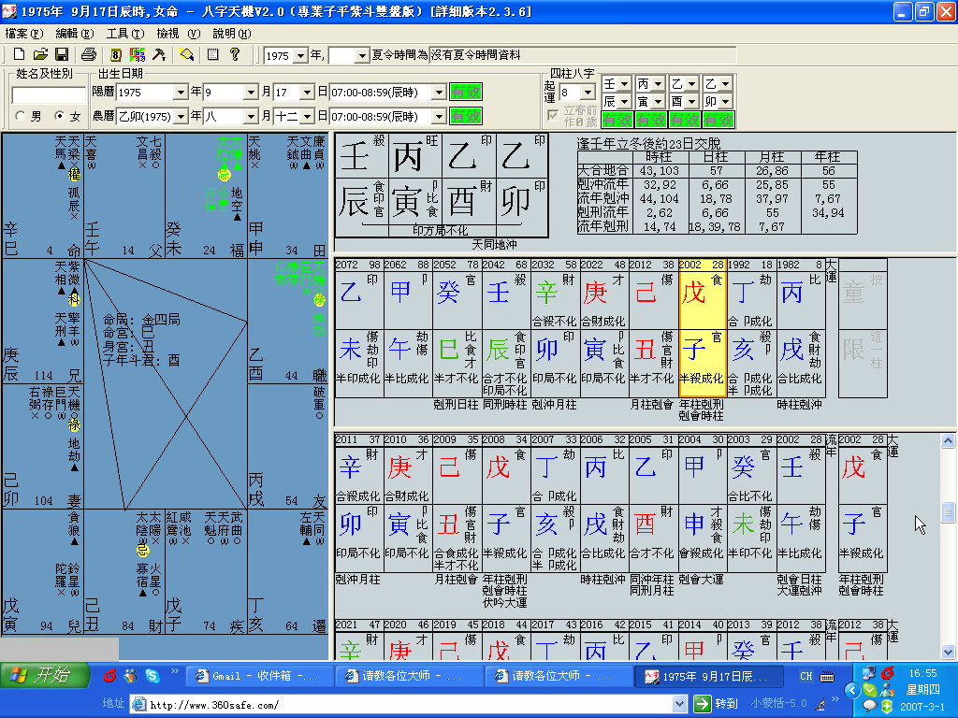
Task: Click the Print toolbar icon
Action: (x=89, y=54)
